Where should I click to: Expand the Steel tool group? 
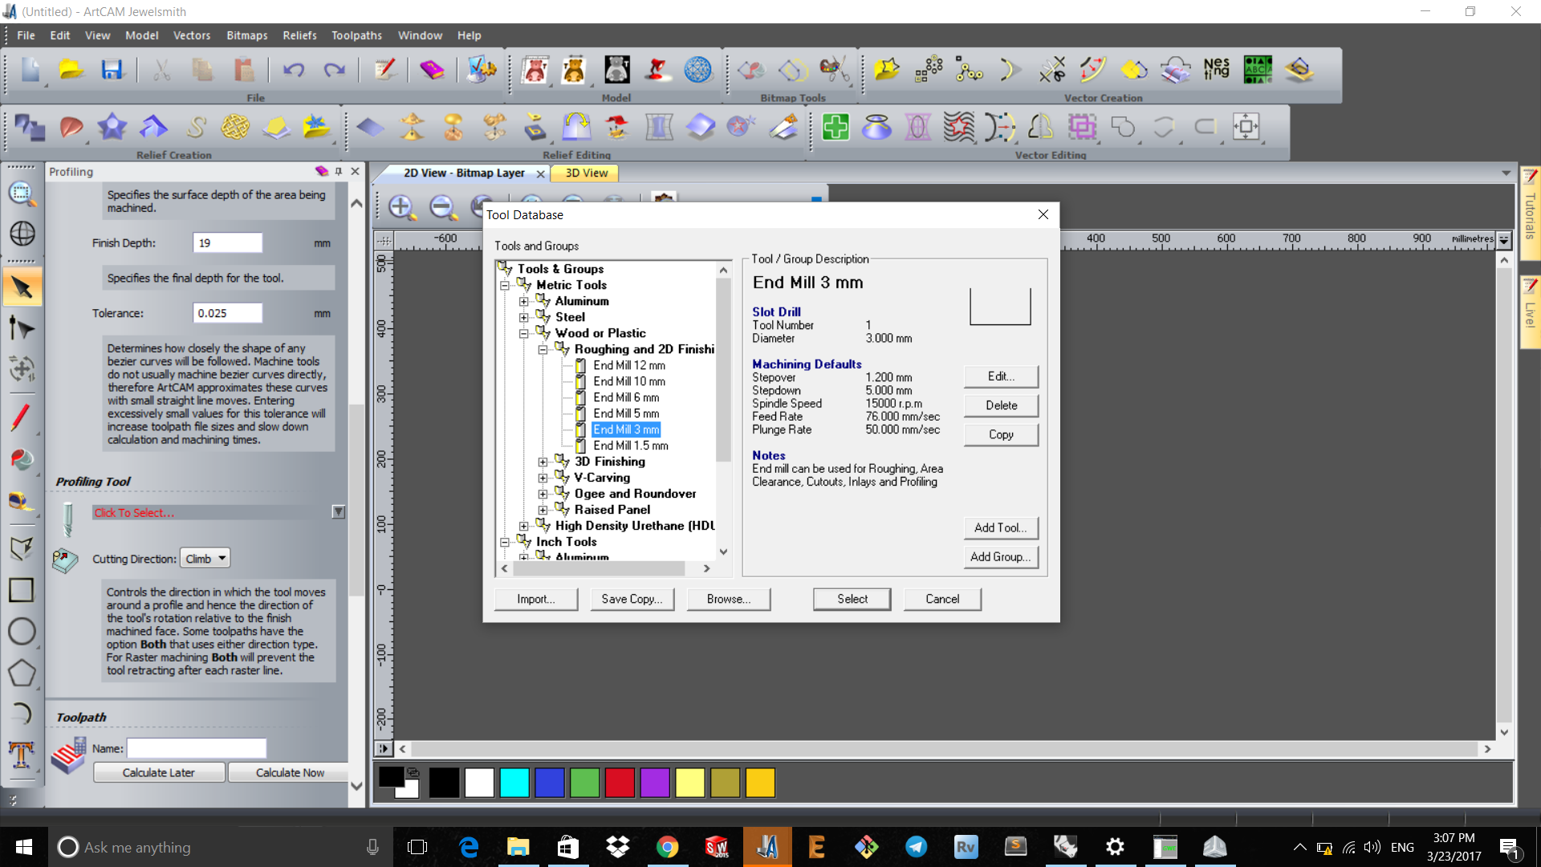[523, 317]
